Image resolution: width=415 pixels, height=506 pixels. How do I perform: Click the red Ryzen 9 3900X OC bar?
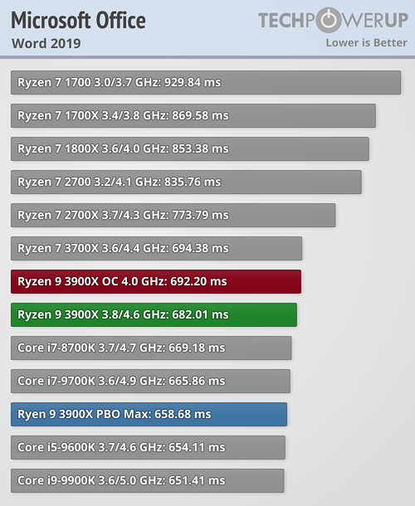(156, 282)
